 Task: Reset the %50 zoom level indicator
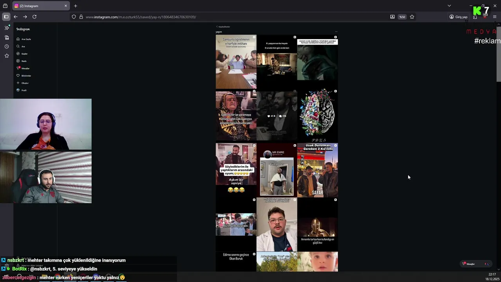click(x=402, y=17)
